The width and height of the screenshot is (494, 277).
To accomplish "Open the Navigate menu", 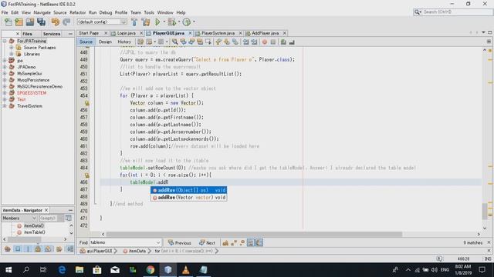I will [x=42, y=12].
